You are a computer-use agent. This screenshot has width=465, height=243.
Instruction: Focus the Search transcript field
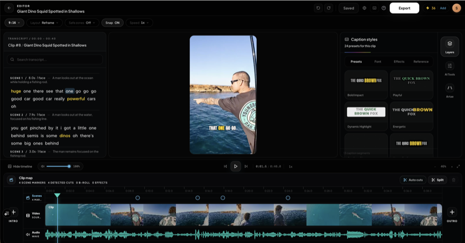point(55,59)
